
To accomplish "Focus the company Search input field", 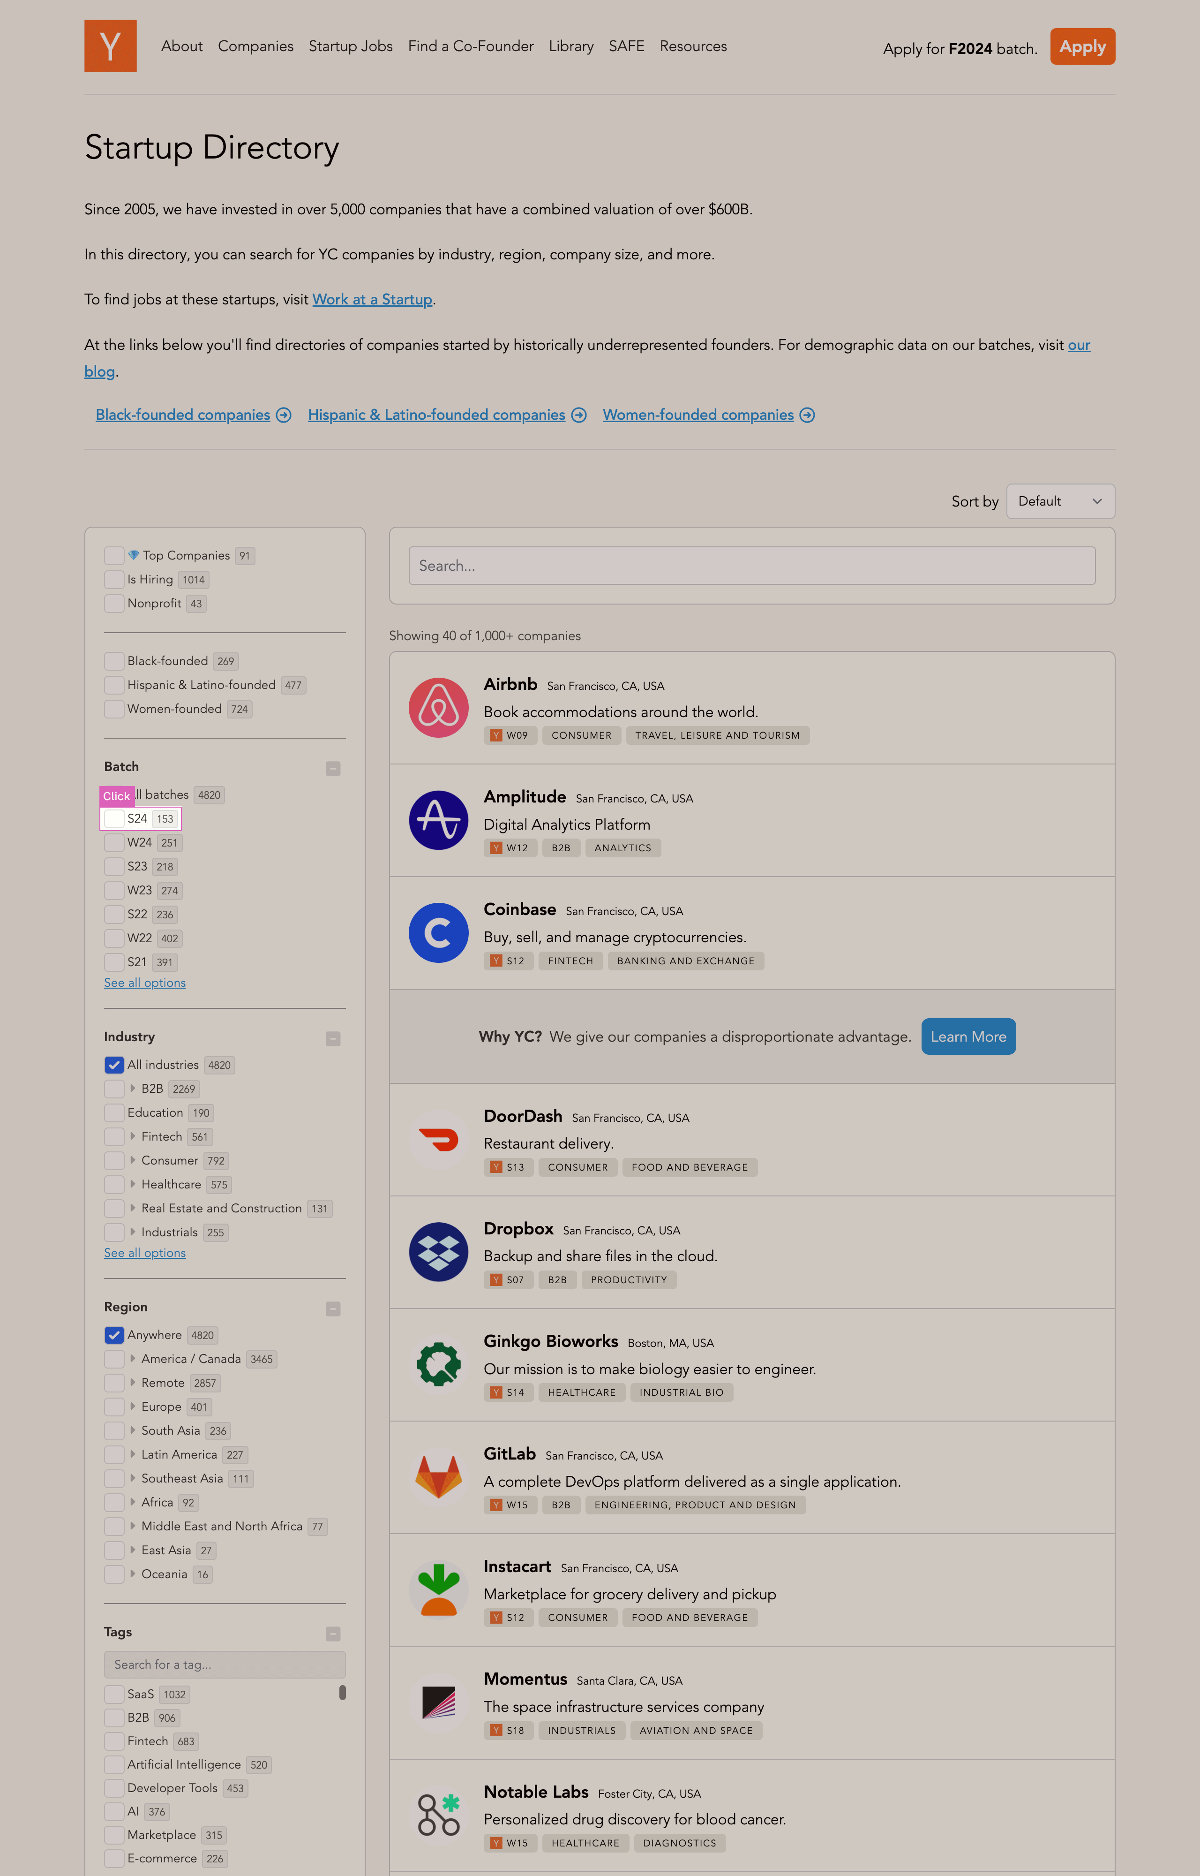I will click(751, 566).
